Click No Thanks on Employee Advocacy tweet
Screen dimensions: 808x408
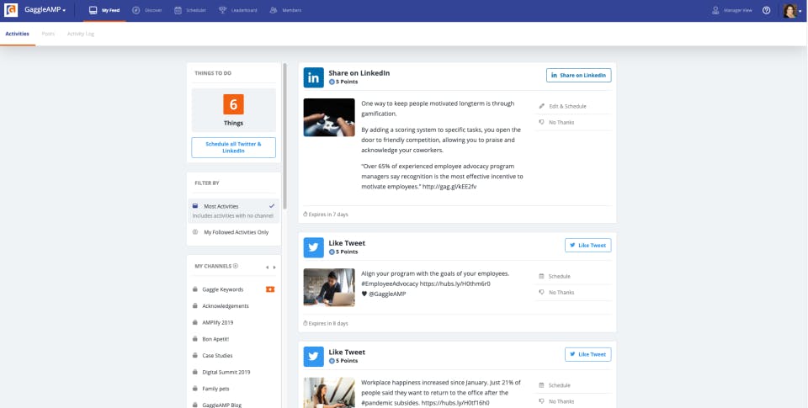coord(561,293)
